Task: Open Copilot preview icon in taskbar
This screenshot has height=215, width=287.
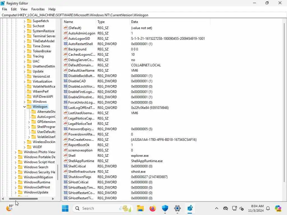Action: (278, 208)
